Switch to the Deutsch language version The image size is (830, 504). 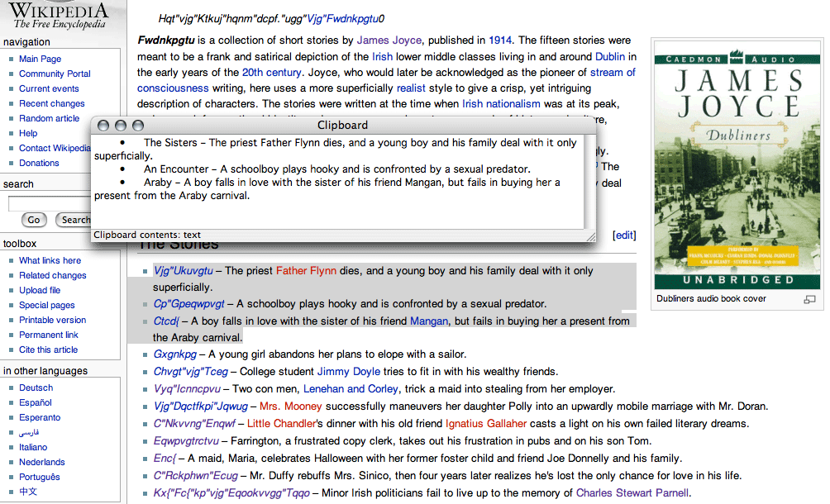36,388
